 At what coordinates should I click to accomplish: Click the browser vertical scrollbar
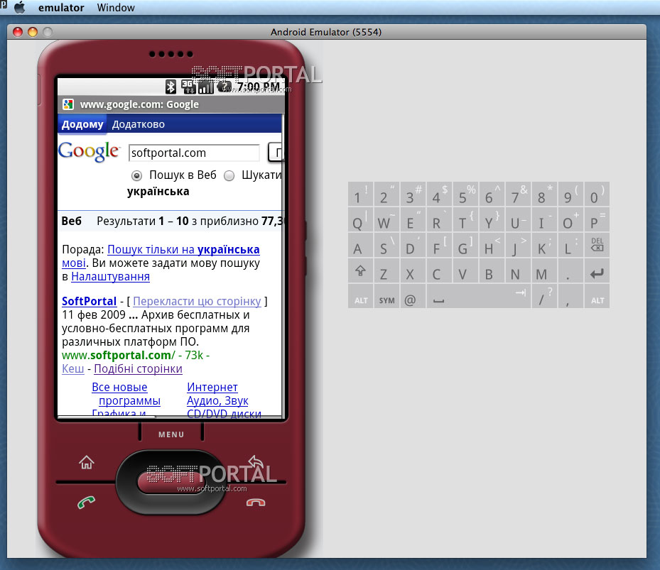coord(283,265)
